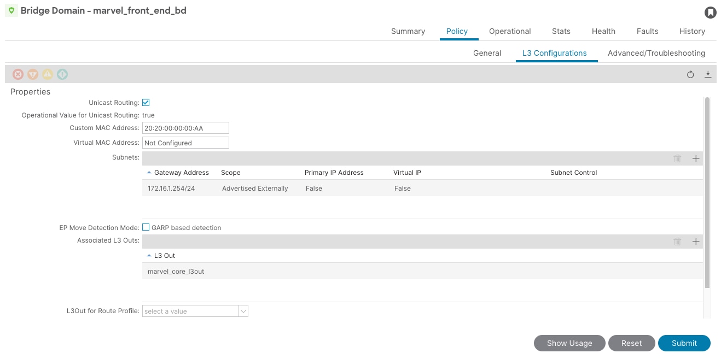This screenshot has width=721, height=359.
Task: Submit the bridge domain changes
Action: pyautogui.click(x=684, y=343)
